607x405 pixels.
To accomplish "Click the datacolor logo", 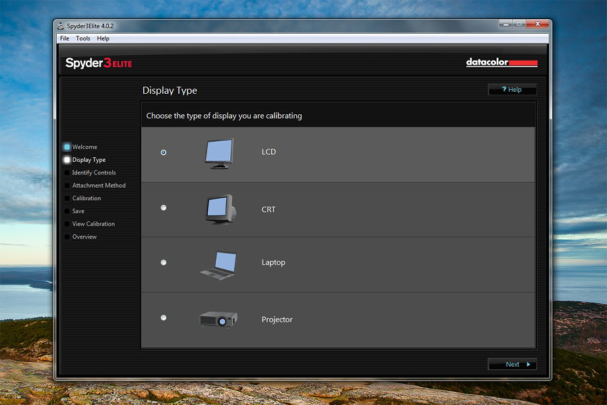I will pyautogui.click(x=501, y=63).
